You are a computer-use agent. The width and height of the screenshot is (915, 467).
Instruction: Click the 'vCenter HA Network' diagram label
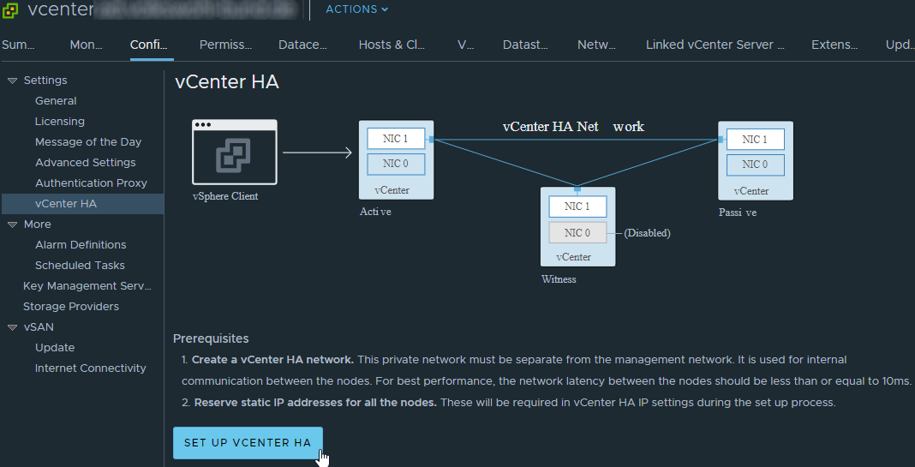click(x=574, y=127)
